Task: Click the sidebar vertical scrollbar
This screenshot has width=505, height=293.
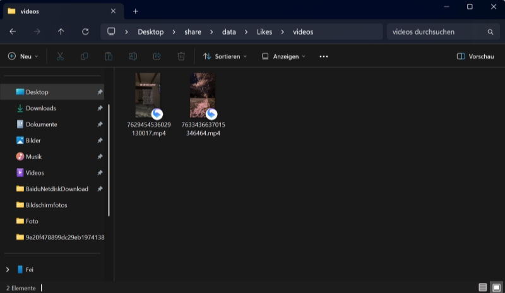Action: (109, 160)
